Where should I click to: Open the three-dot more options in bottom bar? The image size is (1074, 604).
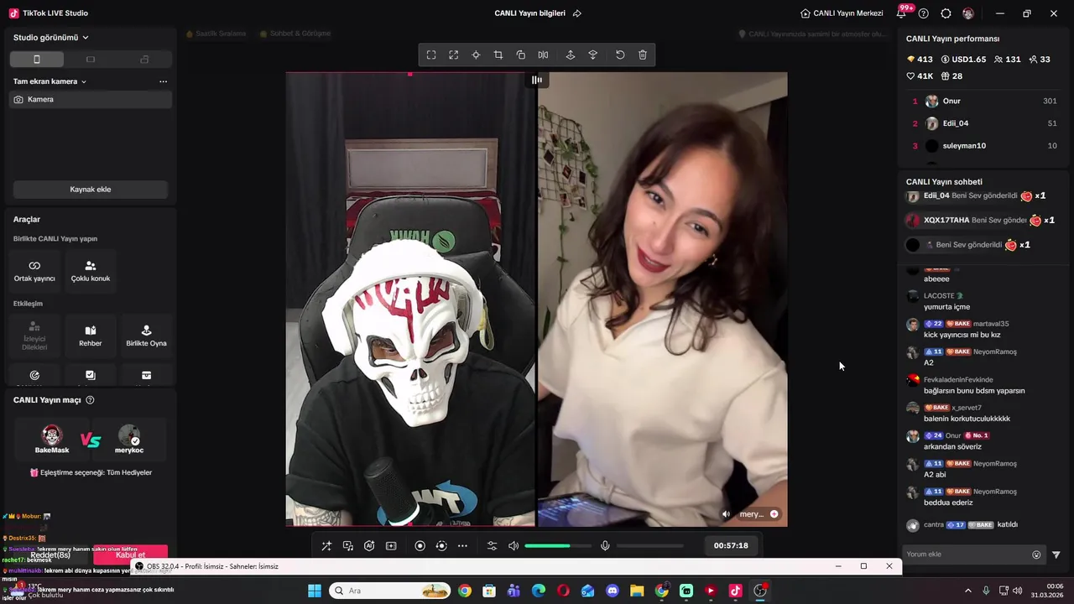[462, 546]
